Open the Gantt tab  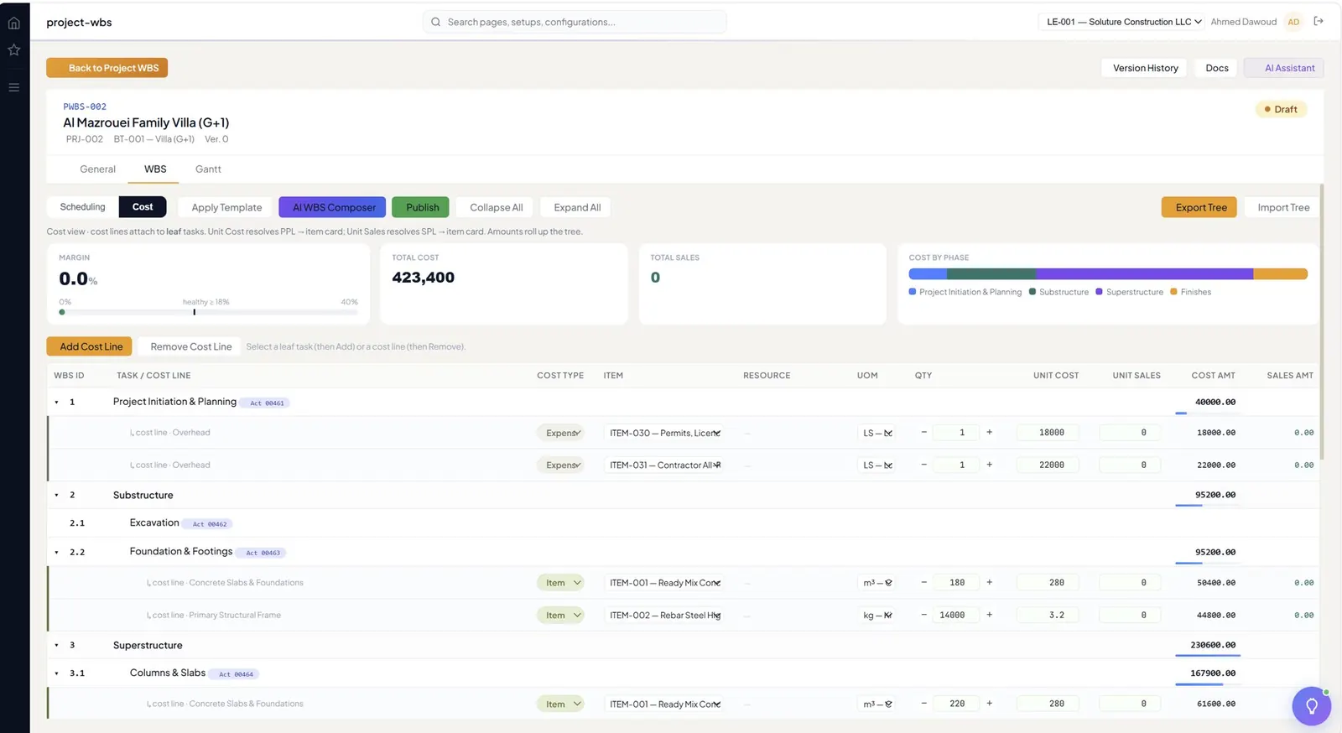click(208, 169)
